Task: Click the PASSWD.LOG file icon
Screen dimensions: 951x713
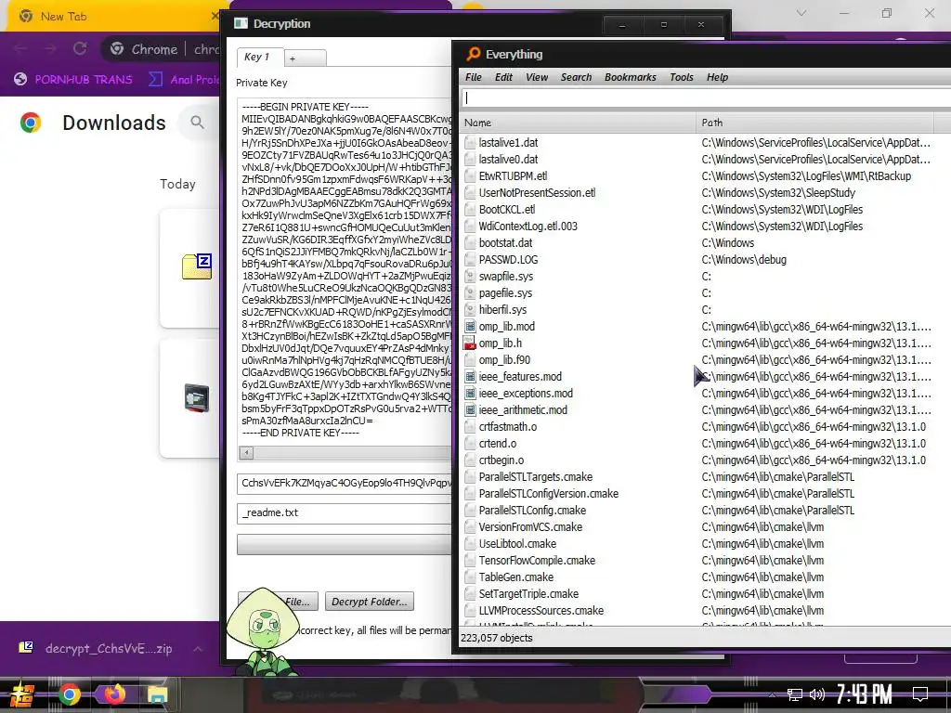Action: point(470,260)
